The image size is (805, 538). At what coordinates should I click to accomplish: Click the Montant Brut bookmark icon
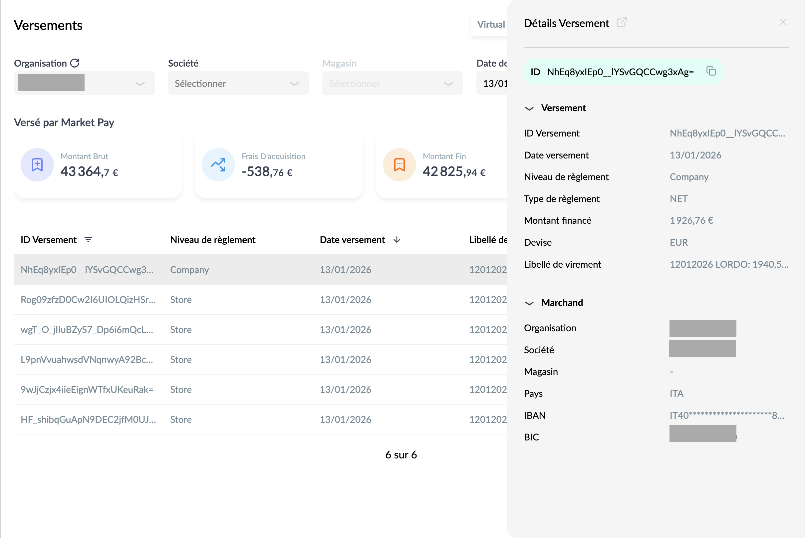[37, 165]
